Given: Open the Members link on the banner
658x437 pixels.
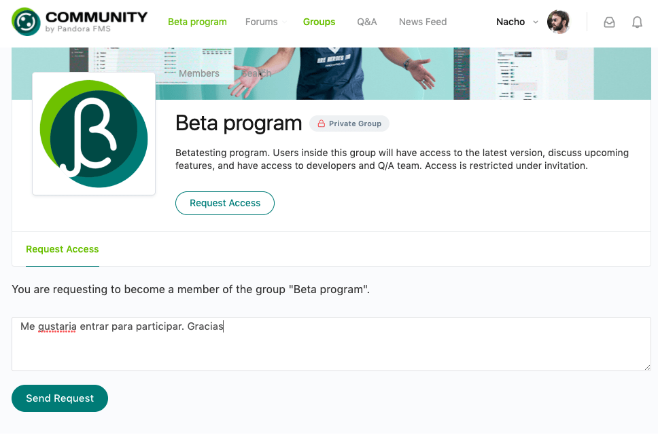Looking at the screenshot, I should (x=199, y=73).
